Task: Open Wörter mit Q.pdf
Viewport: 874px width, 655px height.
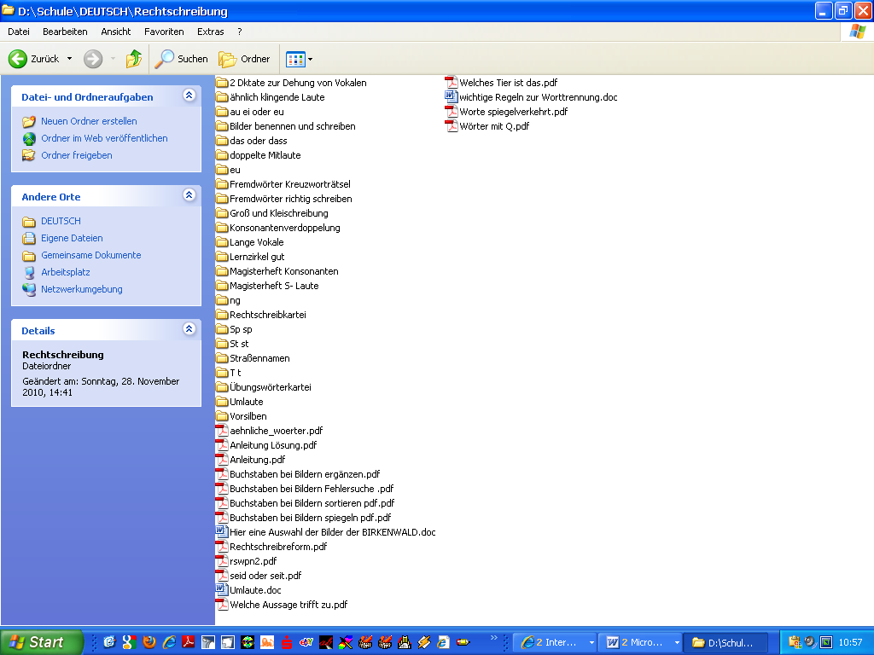Action: 493,126
